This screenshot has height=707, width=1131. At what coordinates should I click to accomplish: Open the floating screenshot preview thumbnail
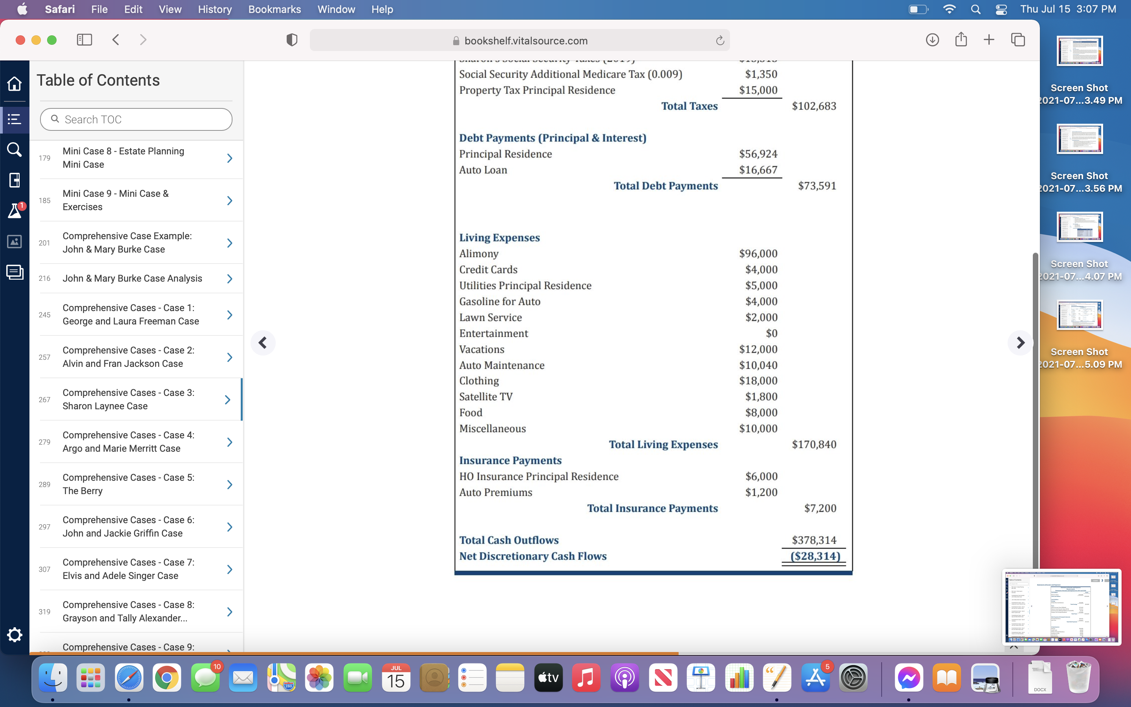pos(1061,606)
